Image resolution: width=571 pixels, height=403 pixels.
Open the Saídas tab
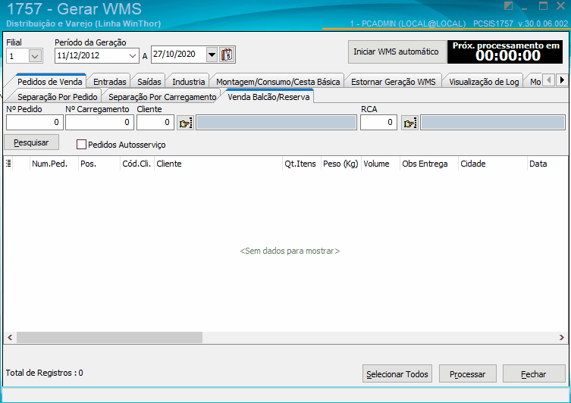coord(149,82)
